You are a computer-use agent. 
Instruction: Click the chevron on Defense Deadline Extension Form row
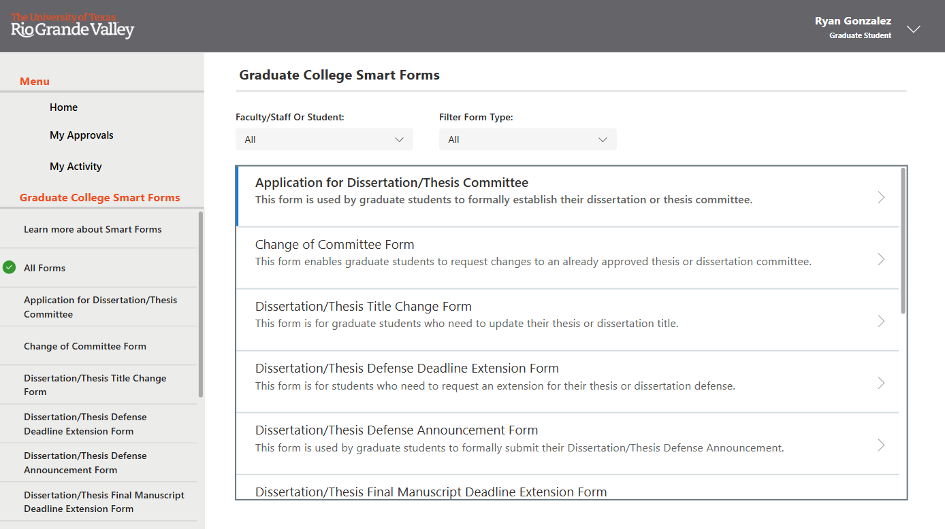881,383
